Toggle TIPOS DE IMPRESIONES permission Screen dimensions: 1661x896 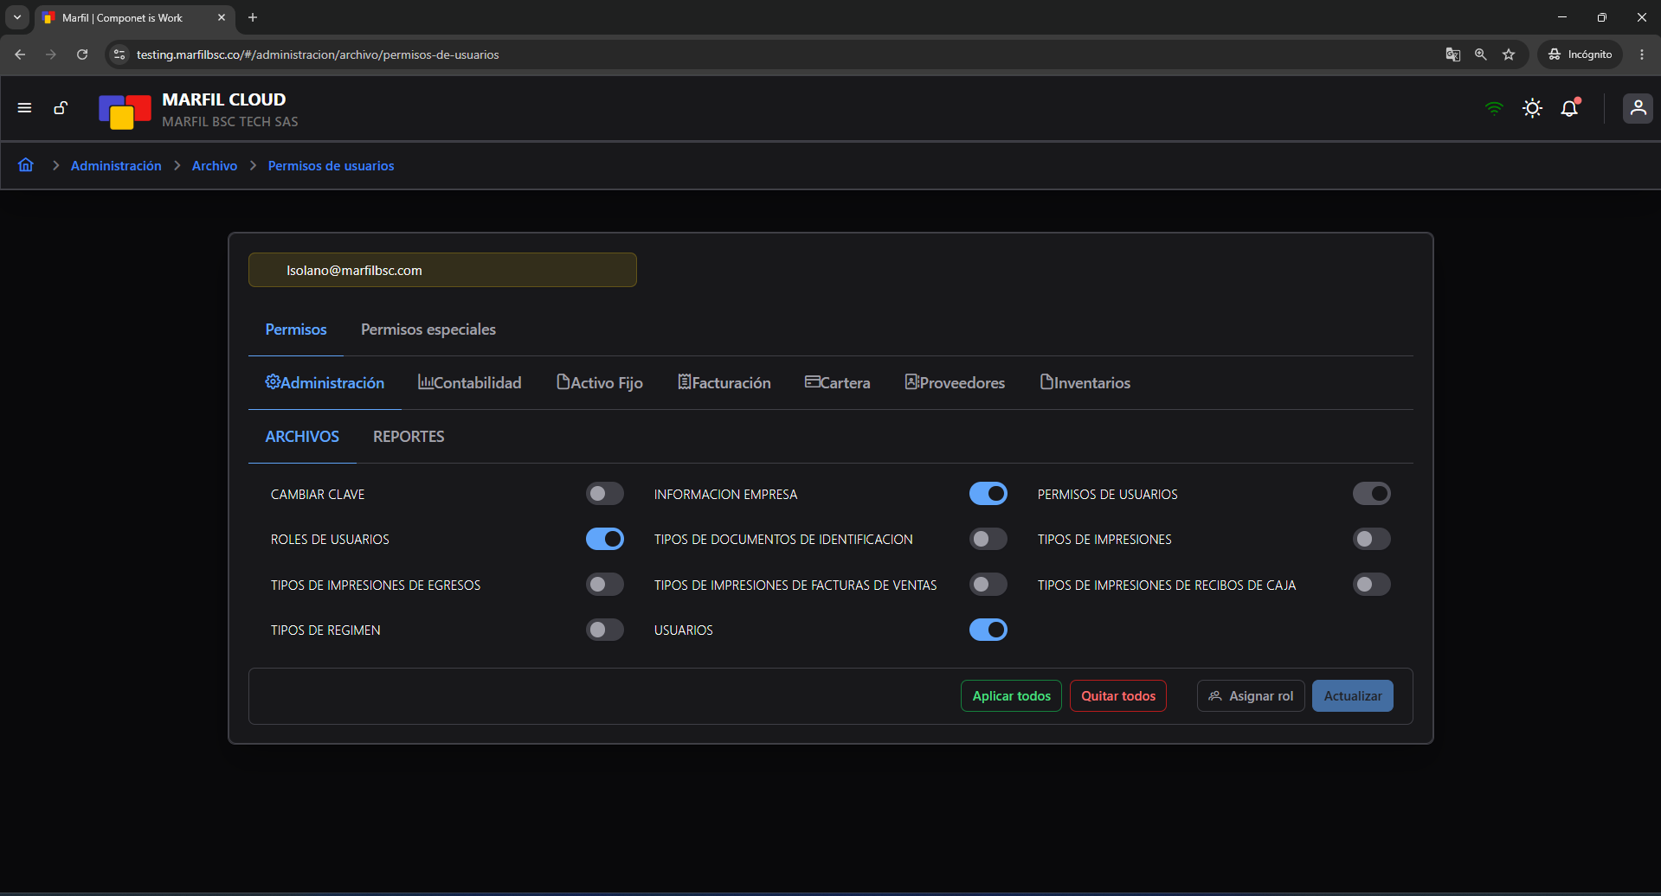(1372, 539)
